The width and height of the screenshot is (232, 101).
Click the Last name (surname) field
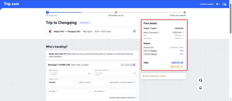pyautogui.click(x=115, y=73)
